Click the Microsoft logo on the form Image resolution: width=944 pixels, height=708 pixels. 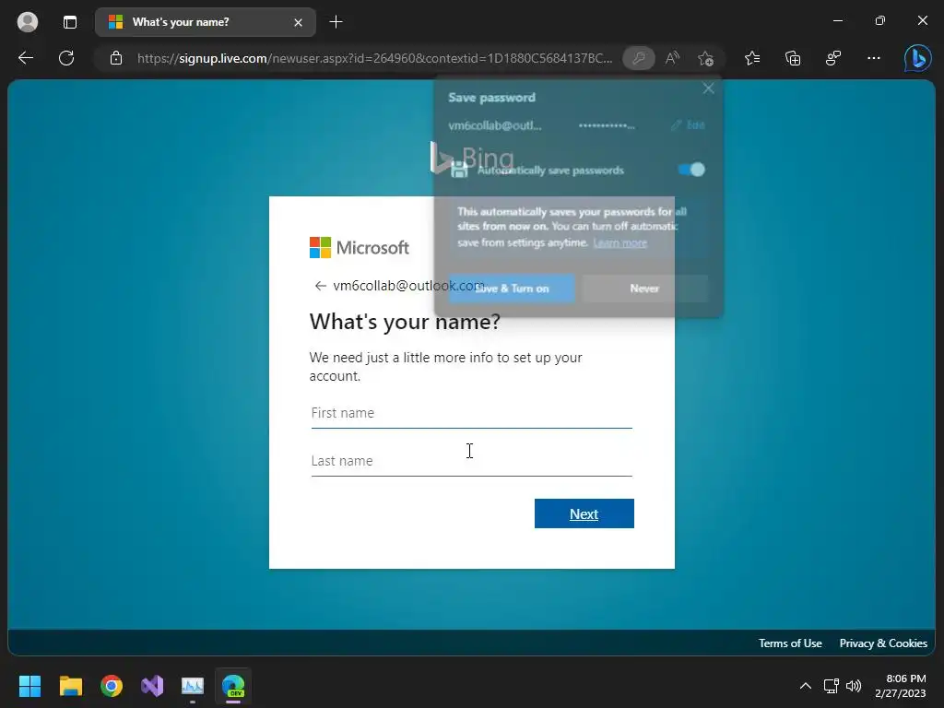[x=359, y=247]
